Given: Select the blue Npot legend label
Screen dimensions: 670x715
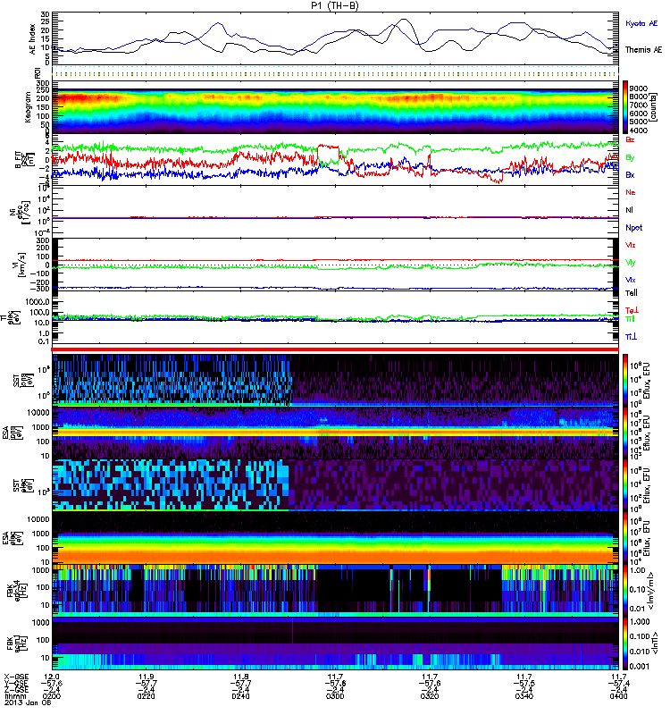Looking at the screenshot, I should (x=633, y=228).
